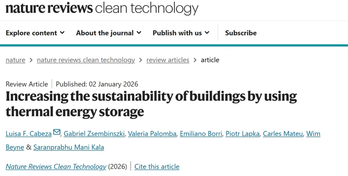
Task: Expand the About the journal menu
Action: pyautogui.click(x=108, y=33)
